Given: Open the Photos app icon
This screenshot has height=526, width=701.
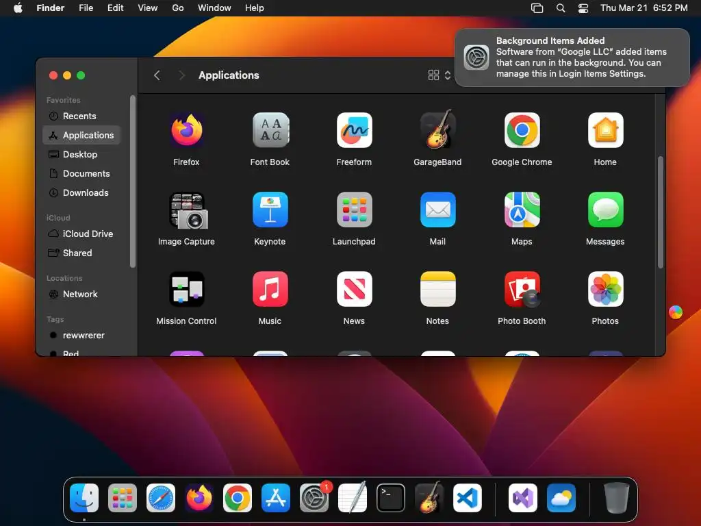Looking at the screenshot, I should click(605, 290).
